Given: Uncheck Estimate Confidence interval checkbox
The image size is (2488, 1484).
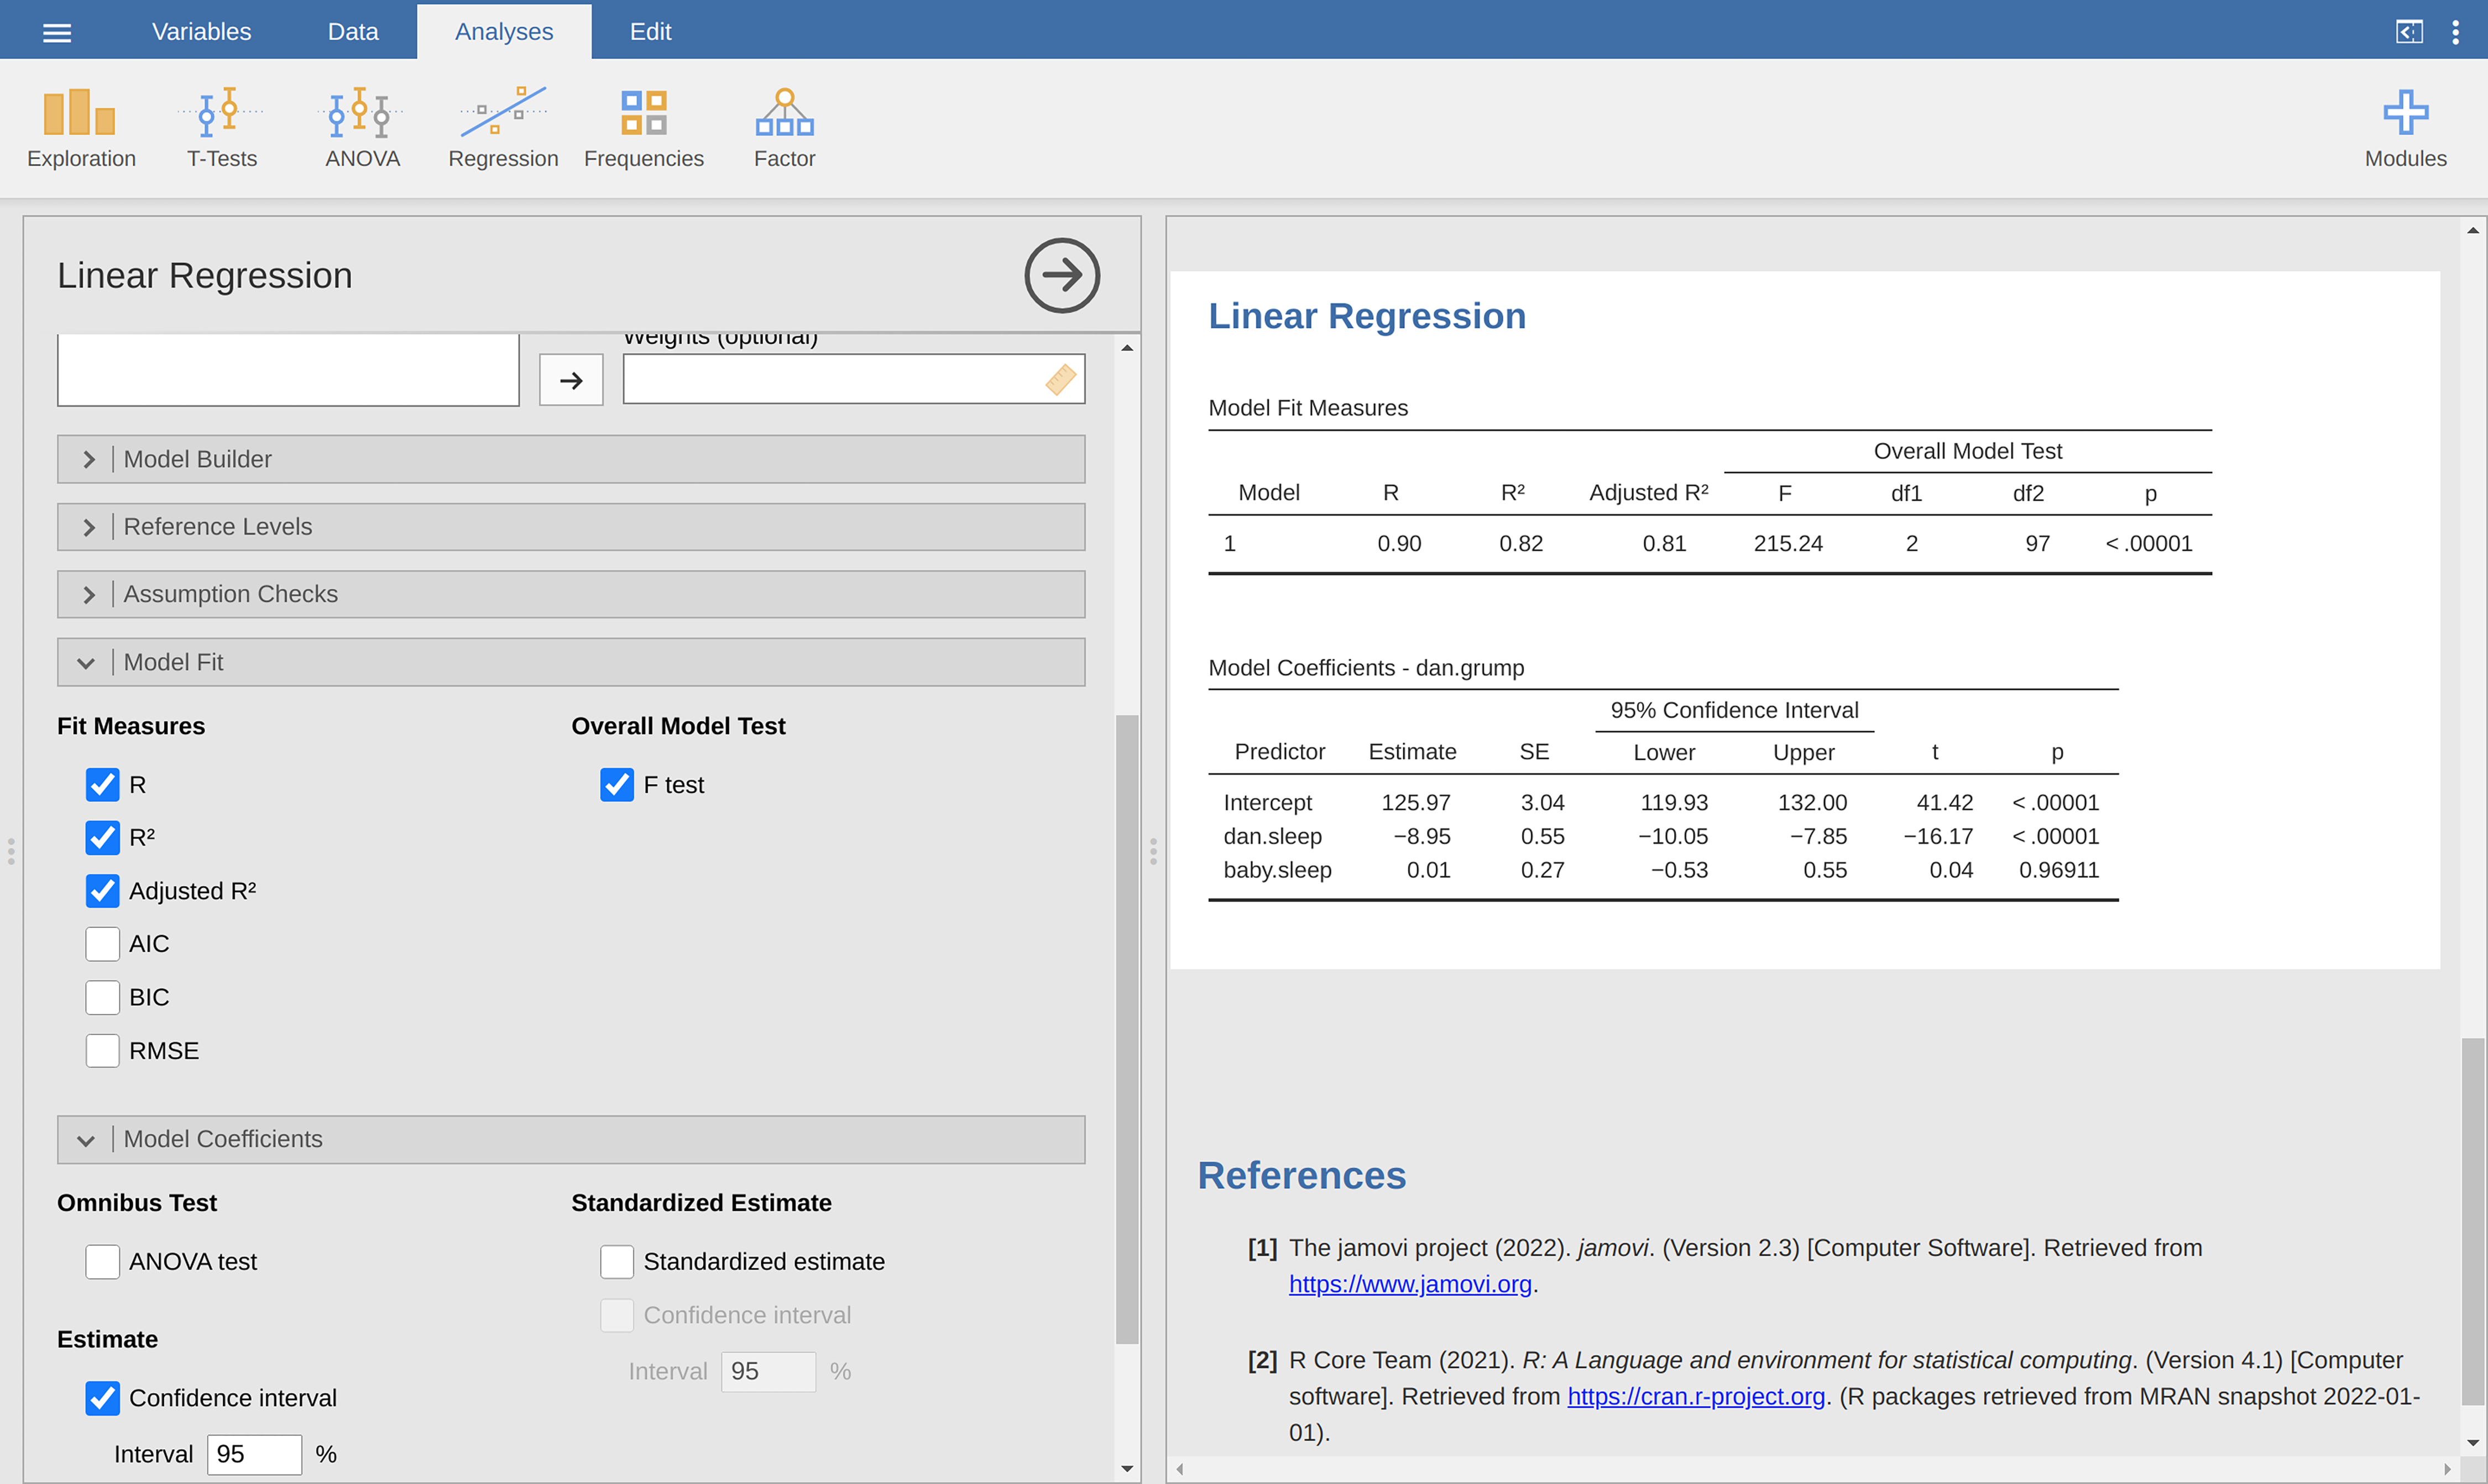Looking at the screenshot, I should [102, 1398].
